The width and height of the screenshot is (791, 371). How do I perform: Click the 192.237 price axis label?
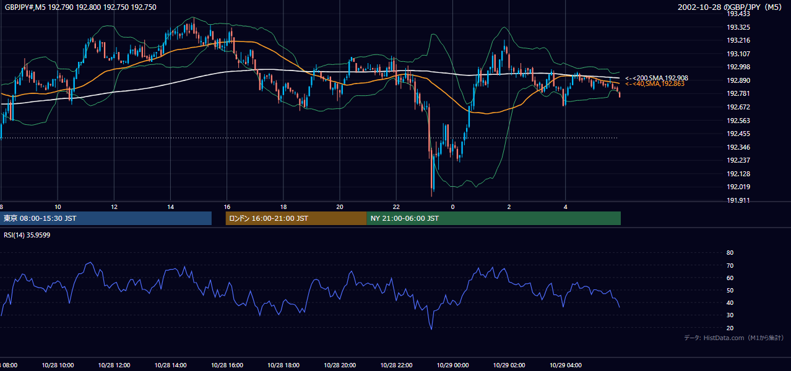click(x=738, y=160)
